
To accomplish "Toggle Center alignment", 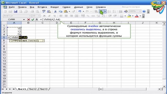I will [66, 16].
